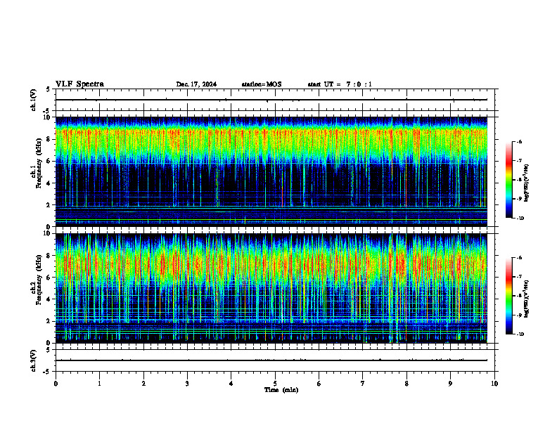Click the 'start UT = 7 : 0 : 1' text
557x430 pixels.
[340, 84]
